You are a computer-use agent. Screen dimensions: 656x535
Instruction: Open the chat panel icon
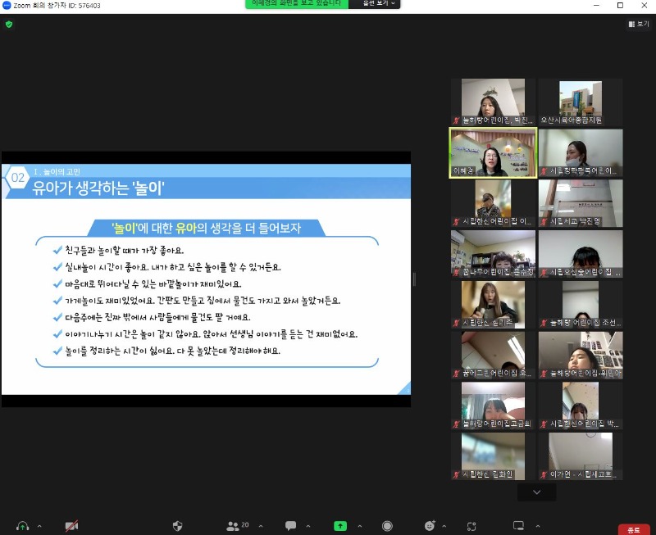(x=290, y=525)
